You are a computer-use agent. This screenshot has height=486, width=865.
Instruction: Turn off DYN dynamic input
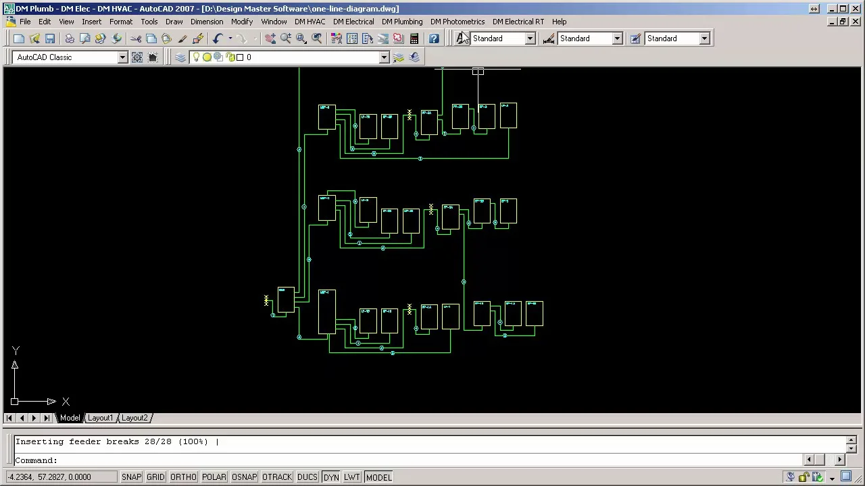331,477
